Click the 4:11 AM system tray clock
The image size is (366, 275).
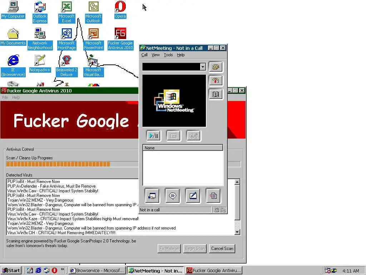click(351, 271)
